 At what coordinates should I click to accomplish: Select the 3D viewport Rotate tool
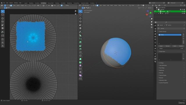coord(81,22)
